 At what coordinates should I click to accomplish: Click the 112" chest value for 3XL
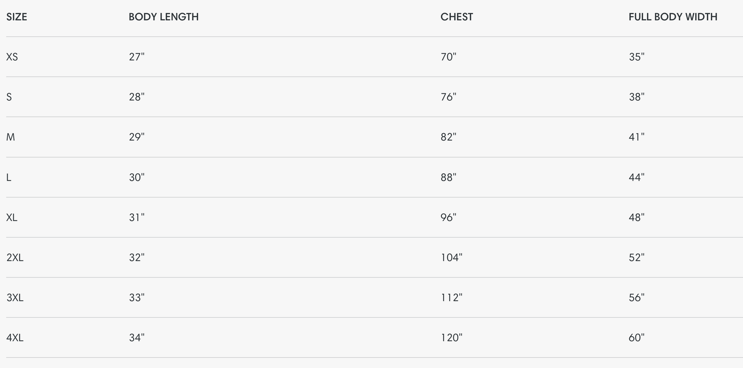tap(451, 298)
